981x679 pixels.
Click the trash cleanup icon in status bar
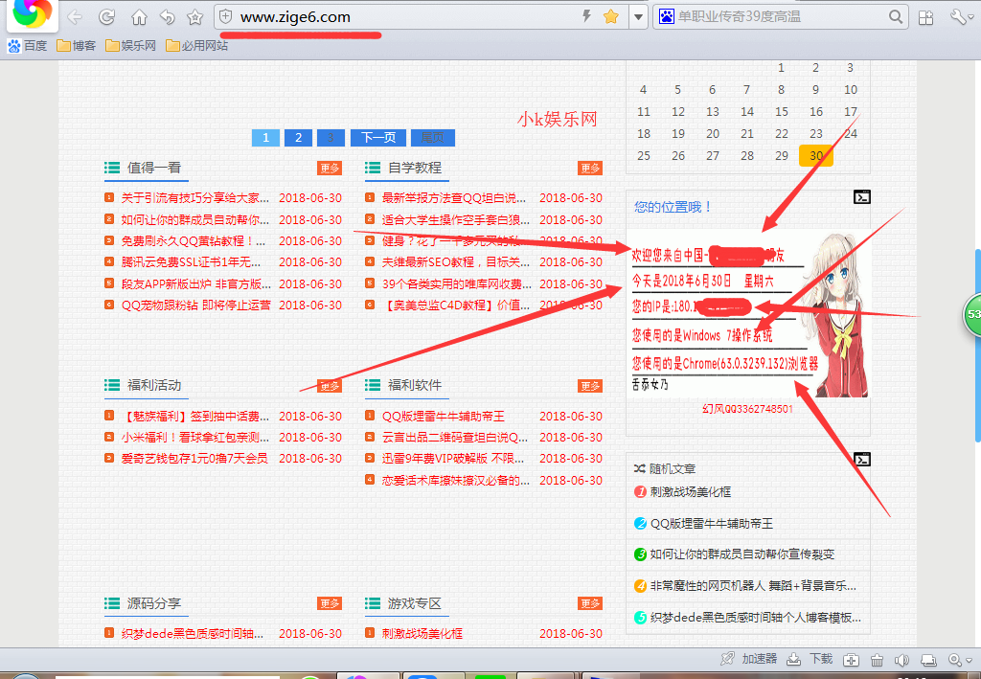[877, 660]
